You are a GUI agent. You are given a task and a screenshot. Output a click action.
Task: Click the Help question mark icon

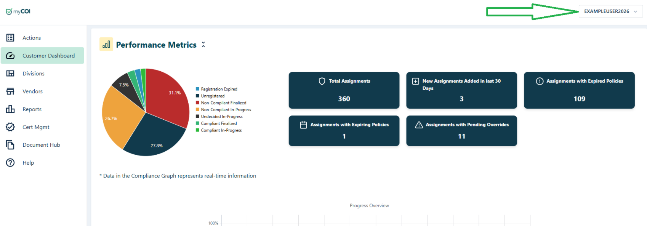coord(10,163)
